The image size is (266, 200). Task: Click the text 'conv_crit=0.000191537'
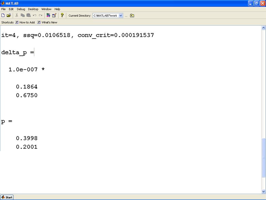[116, 35]
